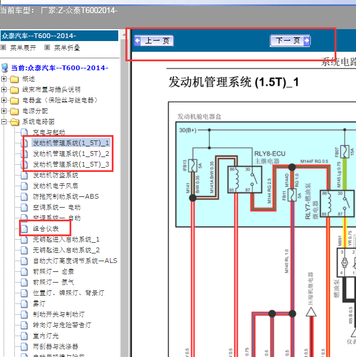Expand the 概述 folder

[x=4, y=79]
